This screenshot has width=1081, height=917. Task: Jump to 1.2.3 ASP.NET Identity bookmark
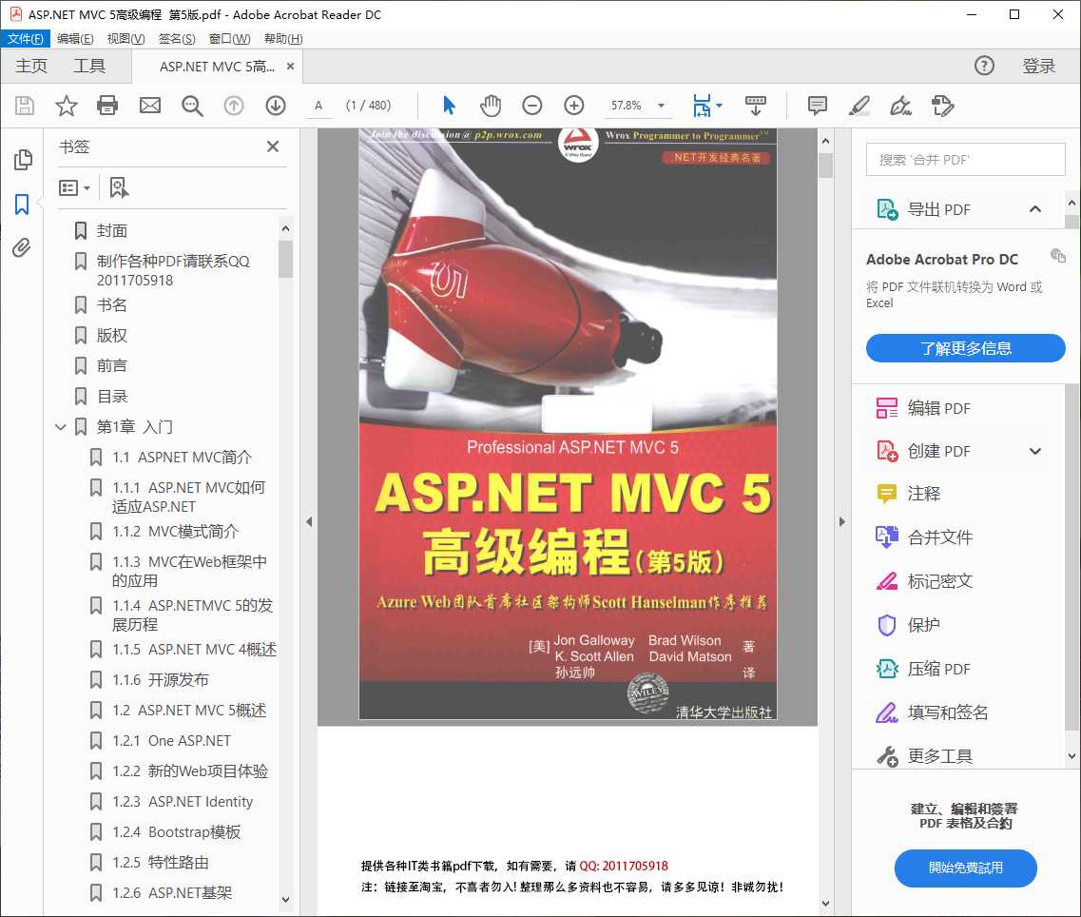point(183,801)
